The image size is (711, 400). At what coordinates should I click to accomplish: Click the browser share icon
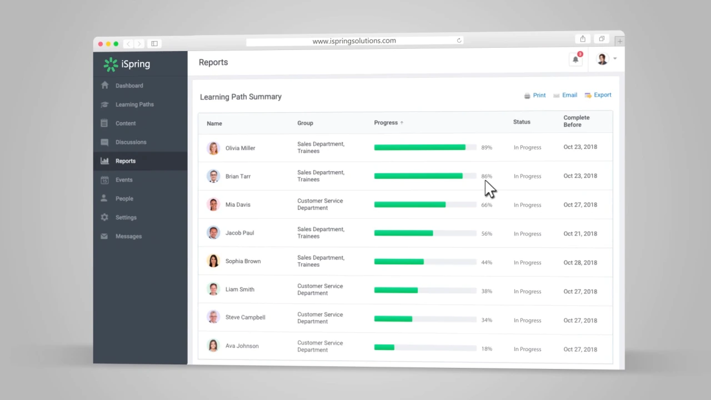click(x=583, y=39)
